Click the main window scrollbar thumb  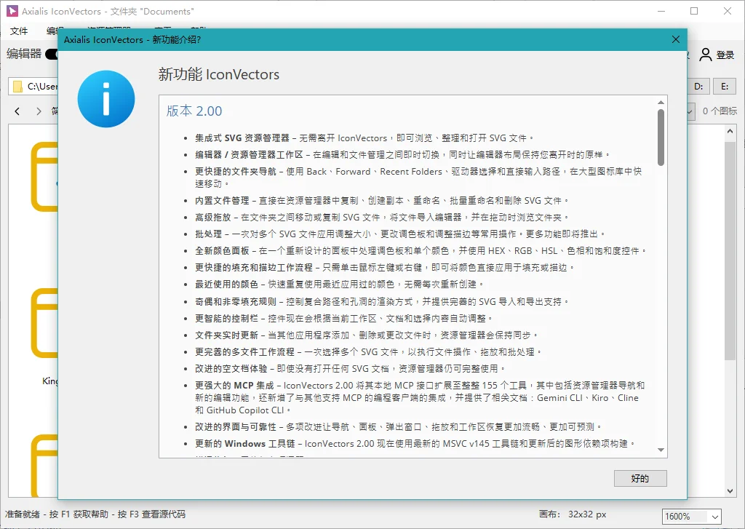(x=730, y=250)
